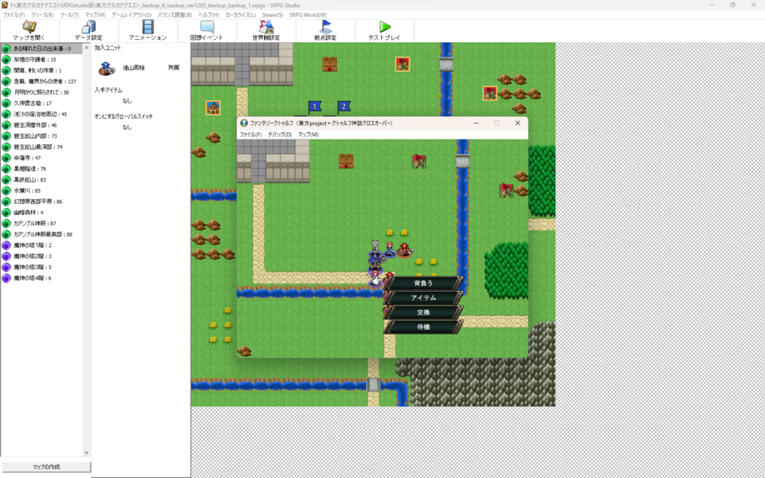This screenshot has width=765, height=478.
Task: Click the SRPG Studio title bar app icon
Action: (5, 5)
